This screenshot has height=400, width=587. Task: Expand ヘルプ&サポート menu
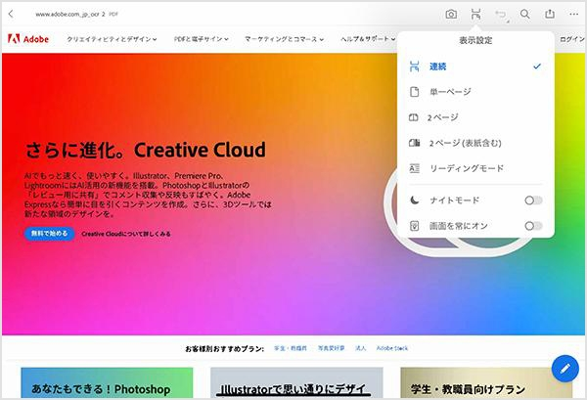pos(368,38)
